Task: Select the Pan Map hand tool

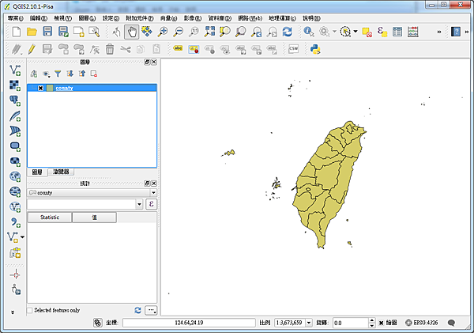Action: tap(130, 32)
